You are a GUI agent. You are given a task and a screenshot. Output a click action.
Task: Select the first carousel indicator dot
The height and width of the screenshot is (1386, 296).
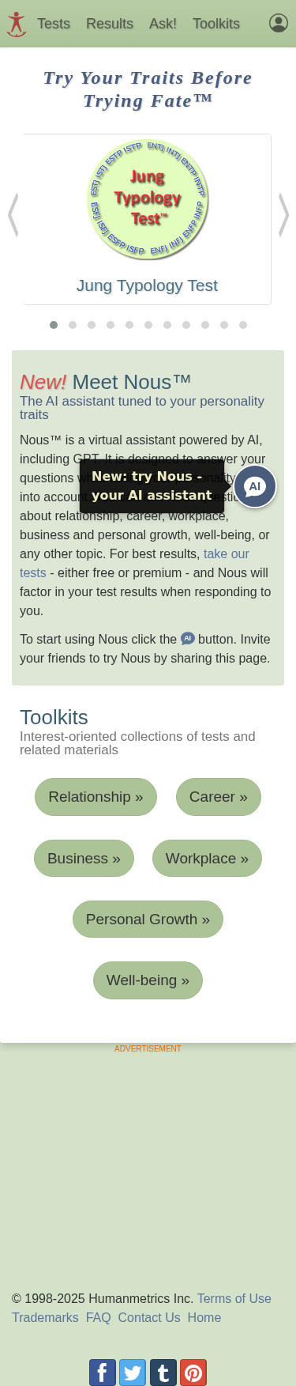(x=54, y=325)
